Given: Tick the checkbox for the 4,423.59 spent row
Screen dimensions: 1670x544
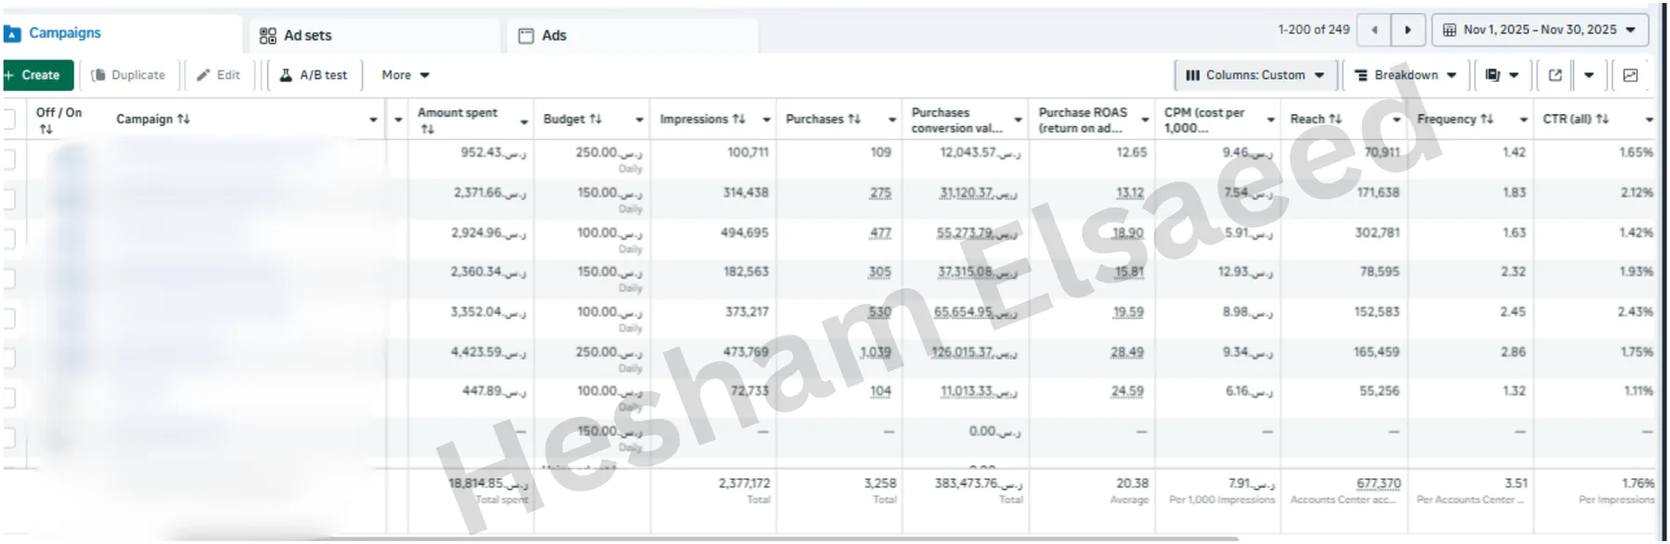Looking at the screenshot, I should click(x=8, y=359).
